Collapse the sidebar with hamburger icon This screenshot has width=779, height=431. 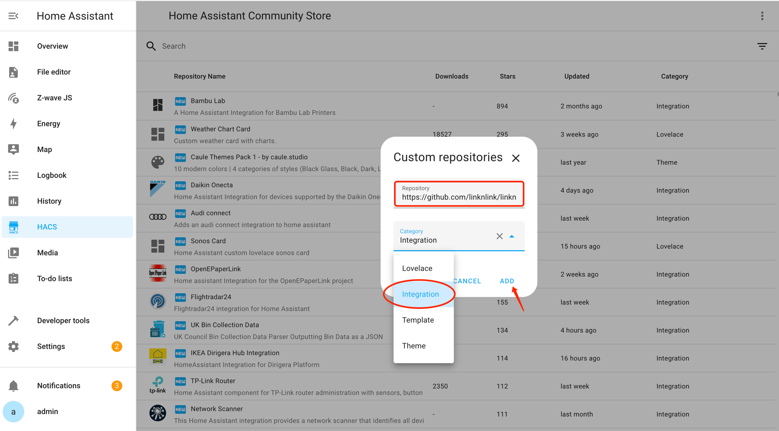(13, 16)
